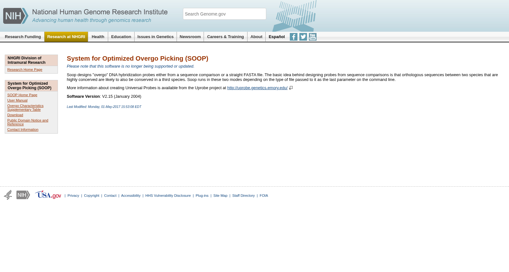Click the Software Version V2.15 text
This screenshot has width=509, height=272.
[x=104, y=96]
